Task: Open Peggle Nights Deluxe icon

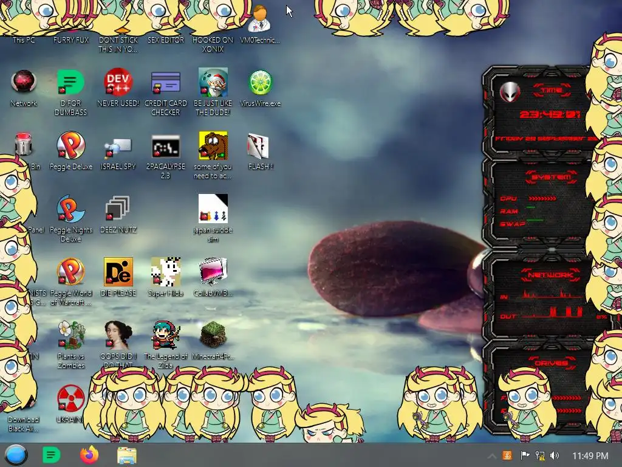Action: click(x=70, y=209)
